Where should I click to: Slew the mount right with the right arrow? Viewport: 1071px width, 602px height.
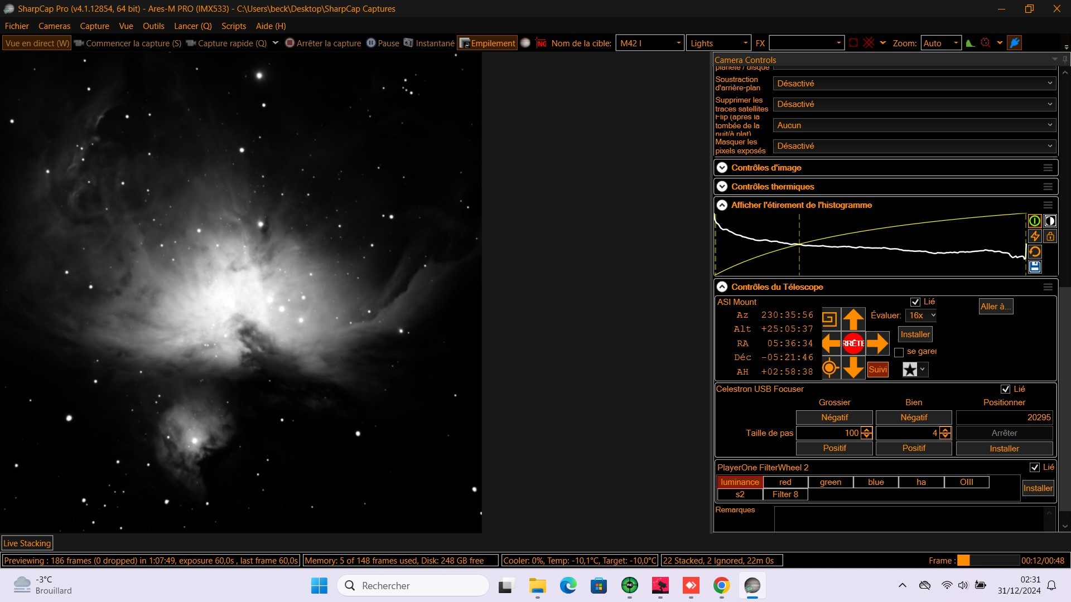pos(877,343)
